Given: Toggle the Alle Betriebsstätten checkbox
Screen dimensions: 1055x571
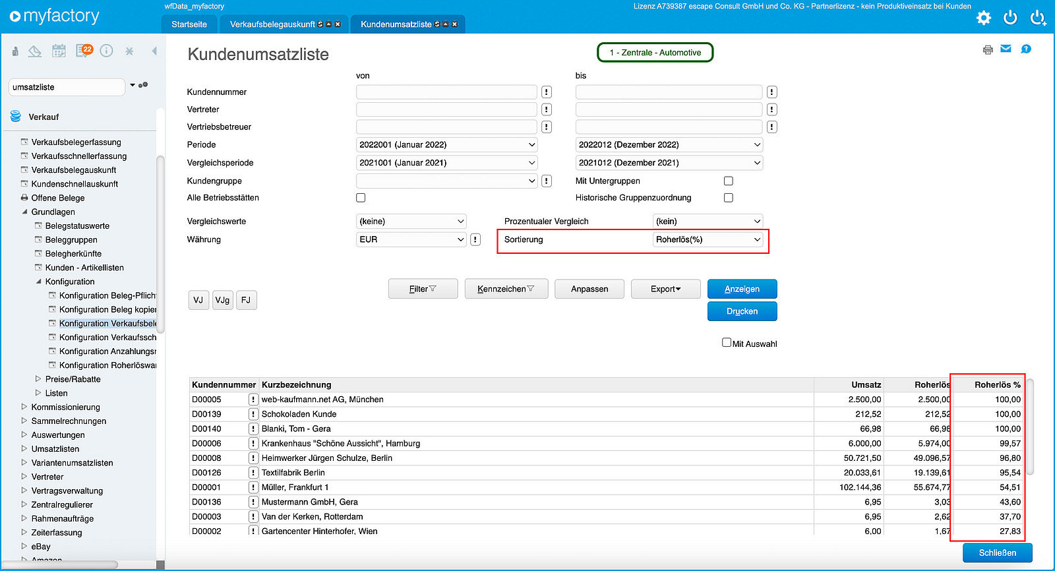Looking at the screenshot, I should click(x=361, y=198).
